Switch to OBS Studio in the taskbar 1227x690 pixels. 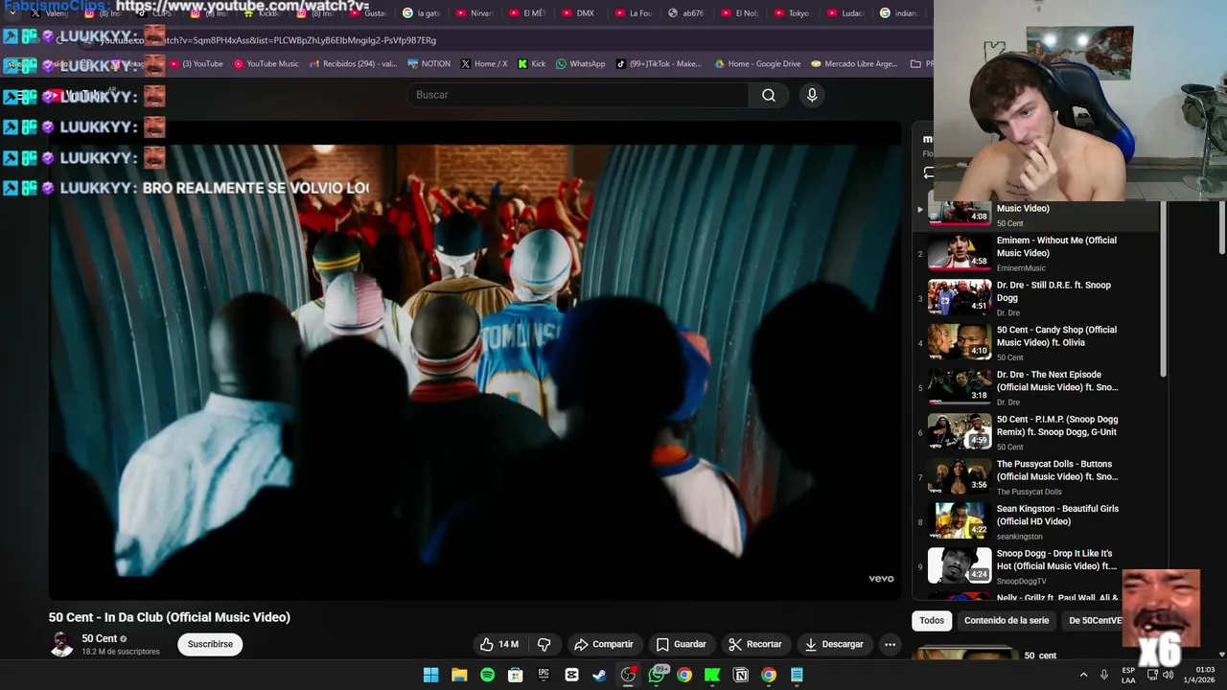pos(628,675)
